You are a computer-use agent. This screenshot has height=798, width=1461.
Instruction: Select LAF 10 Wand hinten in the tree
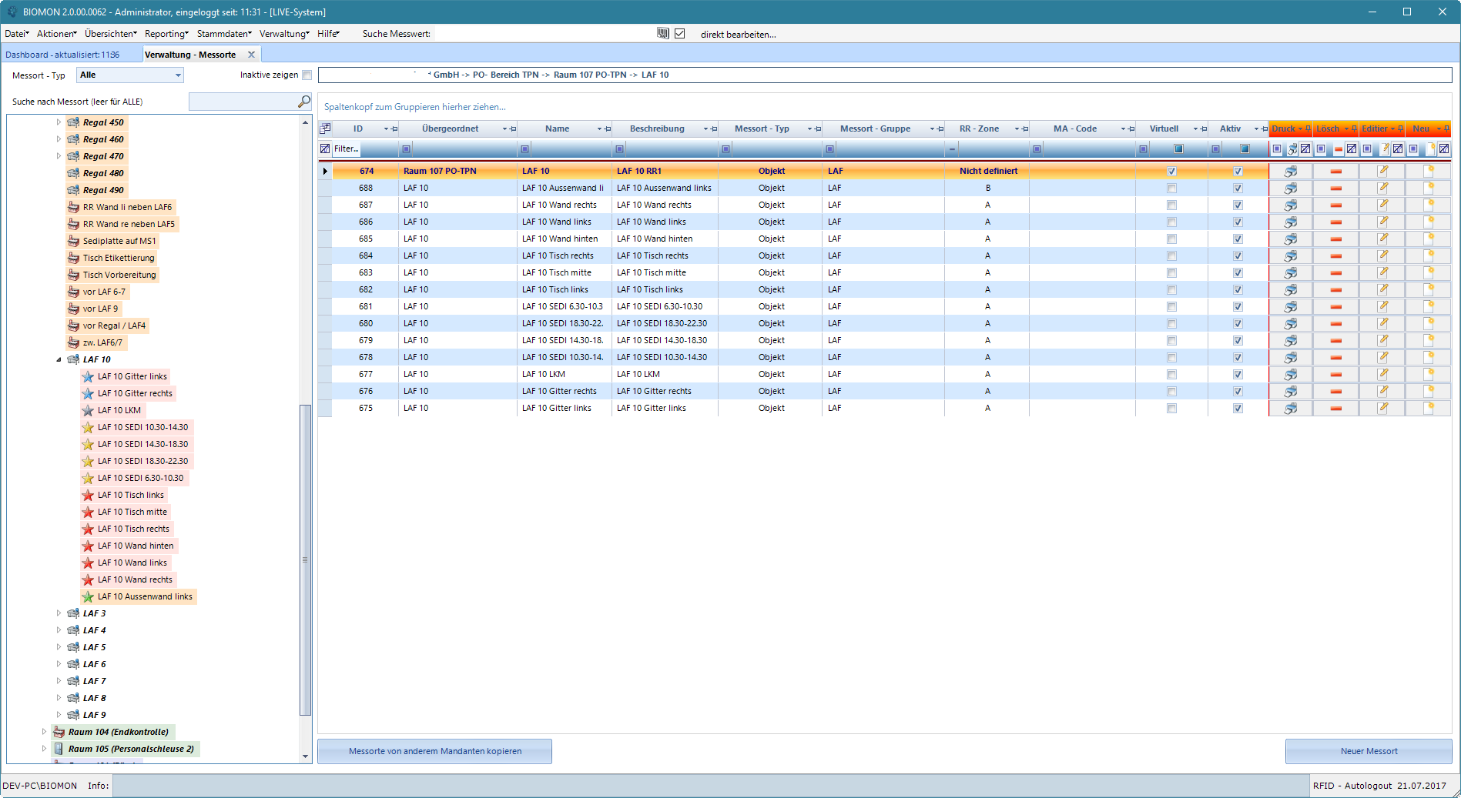coord(136,546)
